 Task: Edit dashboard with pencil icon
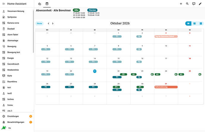(200, 4)
